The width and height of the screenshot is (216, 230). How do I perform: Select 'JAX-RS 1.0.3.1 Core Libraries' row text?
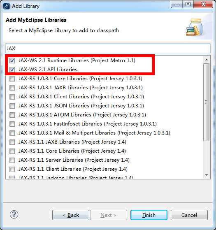(80, 79)
